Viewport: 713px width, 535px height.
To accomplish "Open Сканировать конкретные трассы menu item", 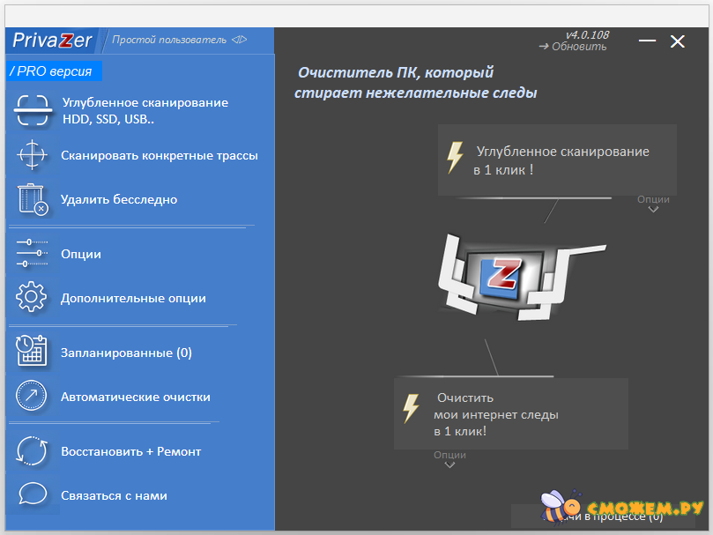I will coord(159,155).
